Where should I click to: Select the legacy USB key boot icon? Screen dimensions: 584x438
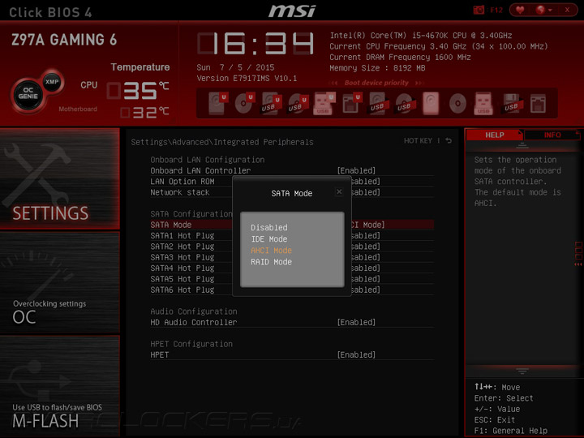[x=483, y=103]
